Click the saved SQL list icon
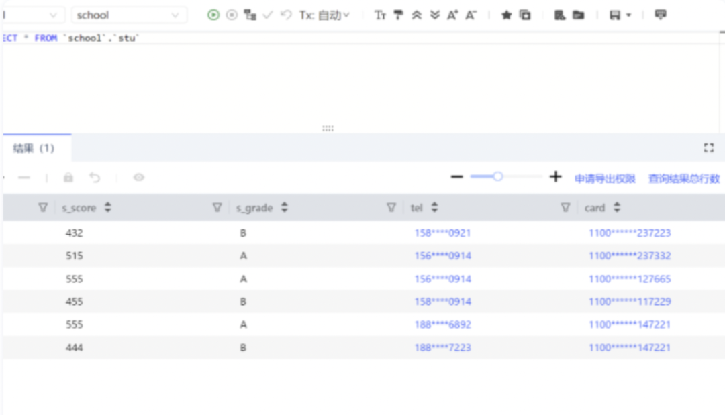 (559, 15)
